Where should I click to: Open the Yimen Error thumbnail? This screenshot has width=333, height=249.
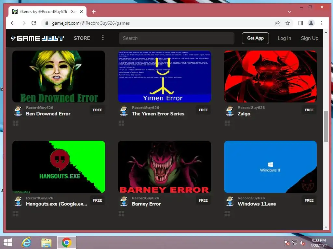[x=164, y=77]
